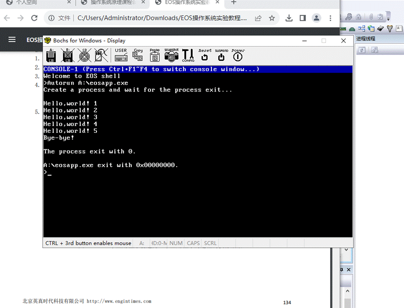The width and height of the screenshot is (404, 308).
Task: Take a snapshot with the camera icon
Action: (171, 55)
